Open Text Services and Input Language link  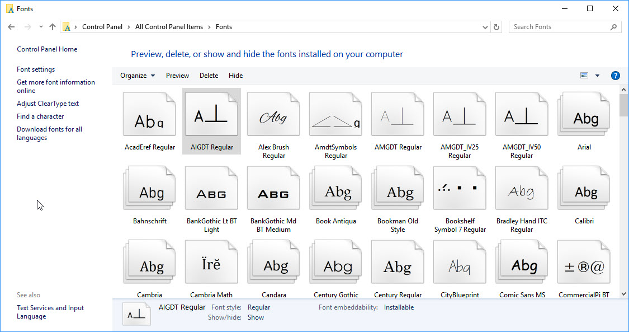point(50,312)
